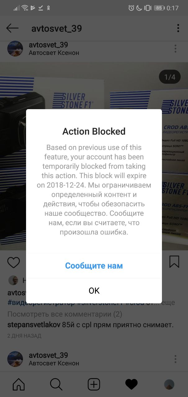188x397 pixels.
Task: Expand caption with еще link
Action: pos(169,303)
